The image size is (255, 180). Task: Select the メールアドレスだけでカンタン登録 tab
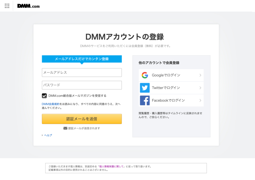[x=82, y=59]
